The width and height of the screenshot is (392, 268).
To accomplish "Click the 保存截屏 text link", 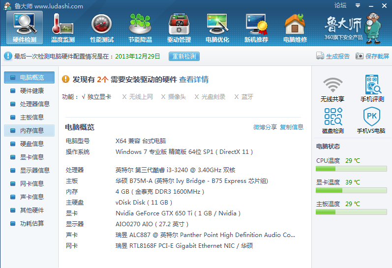I will (377, 56).
